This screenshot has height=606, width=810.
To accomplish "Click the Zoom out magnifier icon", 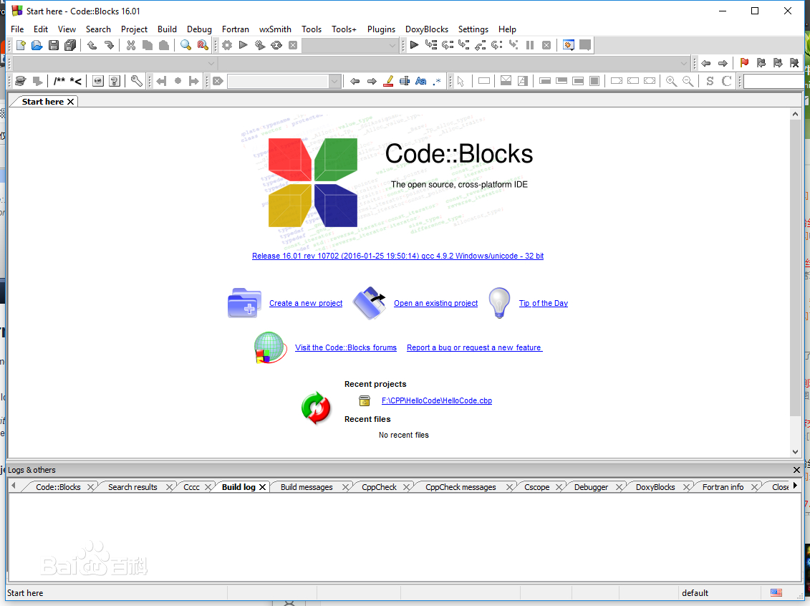I will pyautogui.click(x=688, y=81).
